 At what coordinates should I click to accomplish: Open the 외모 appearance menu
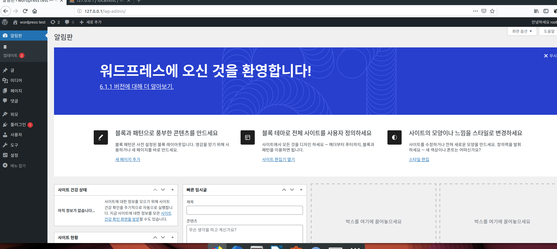tap(24, 114)
